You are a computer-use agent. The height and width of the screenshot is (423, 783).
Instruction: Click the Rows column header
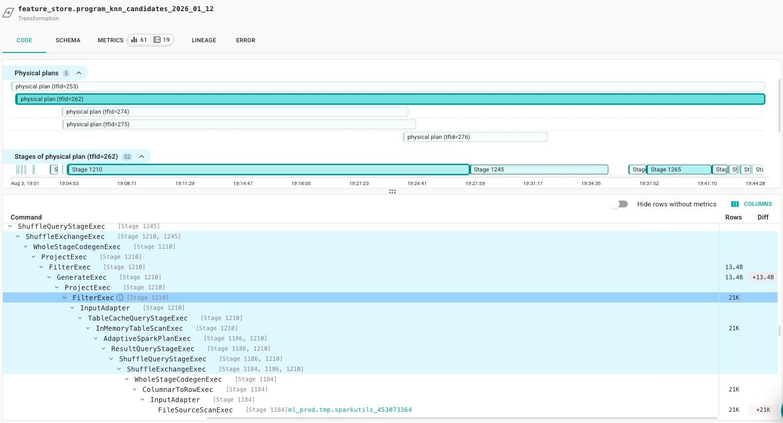tap(733, 217)
